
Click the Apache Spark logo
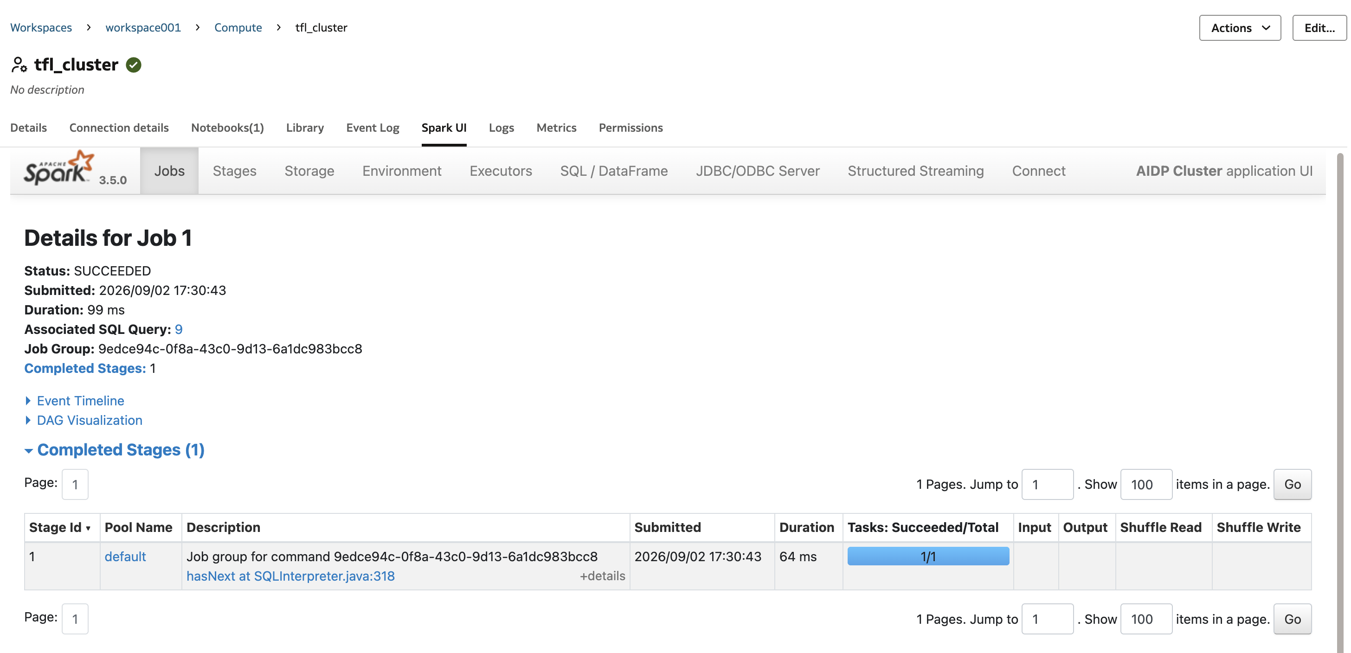[x=59, y=168]
